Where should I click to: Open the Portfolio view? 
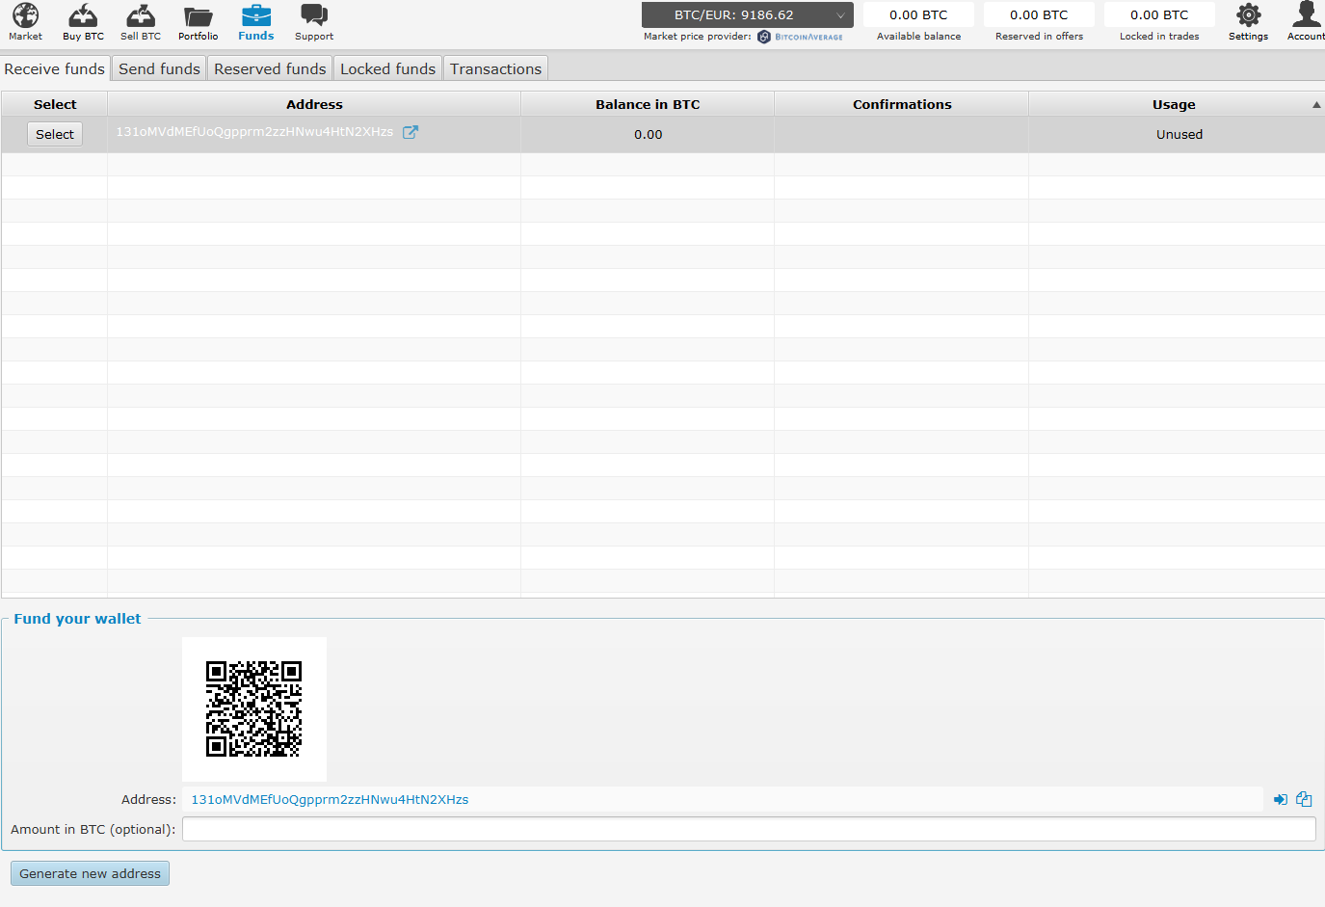[x=199, y=22]
